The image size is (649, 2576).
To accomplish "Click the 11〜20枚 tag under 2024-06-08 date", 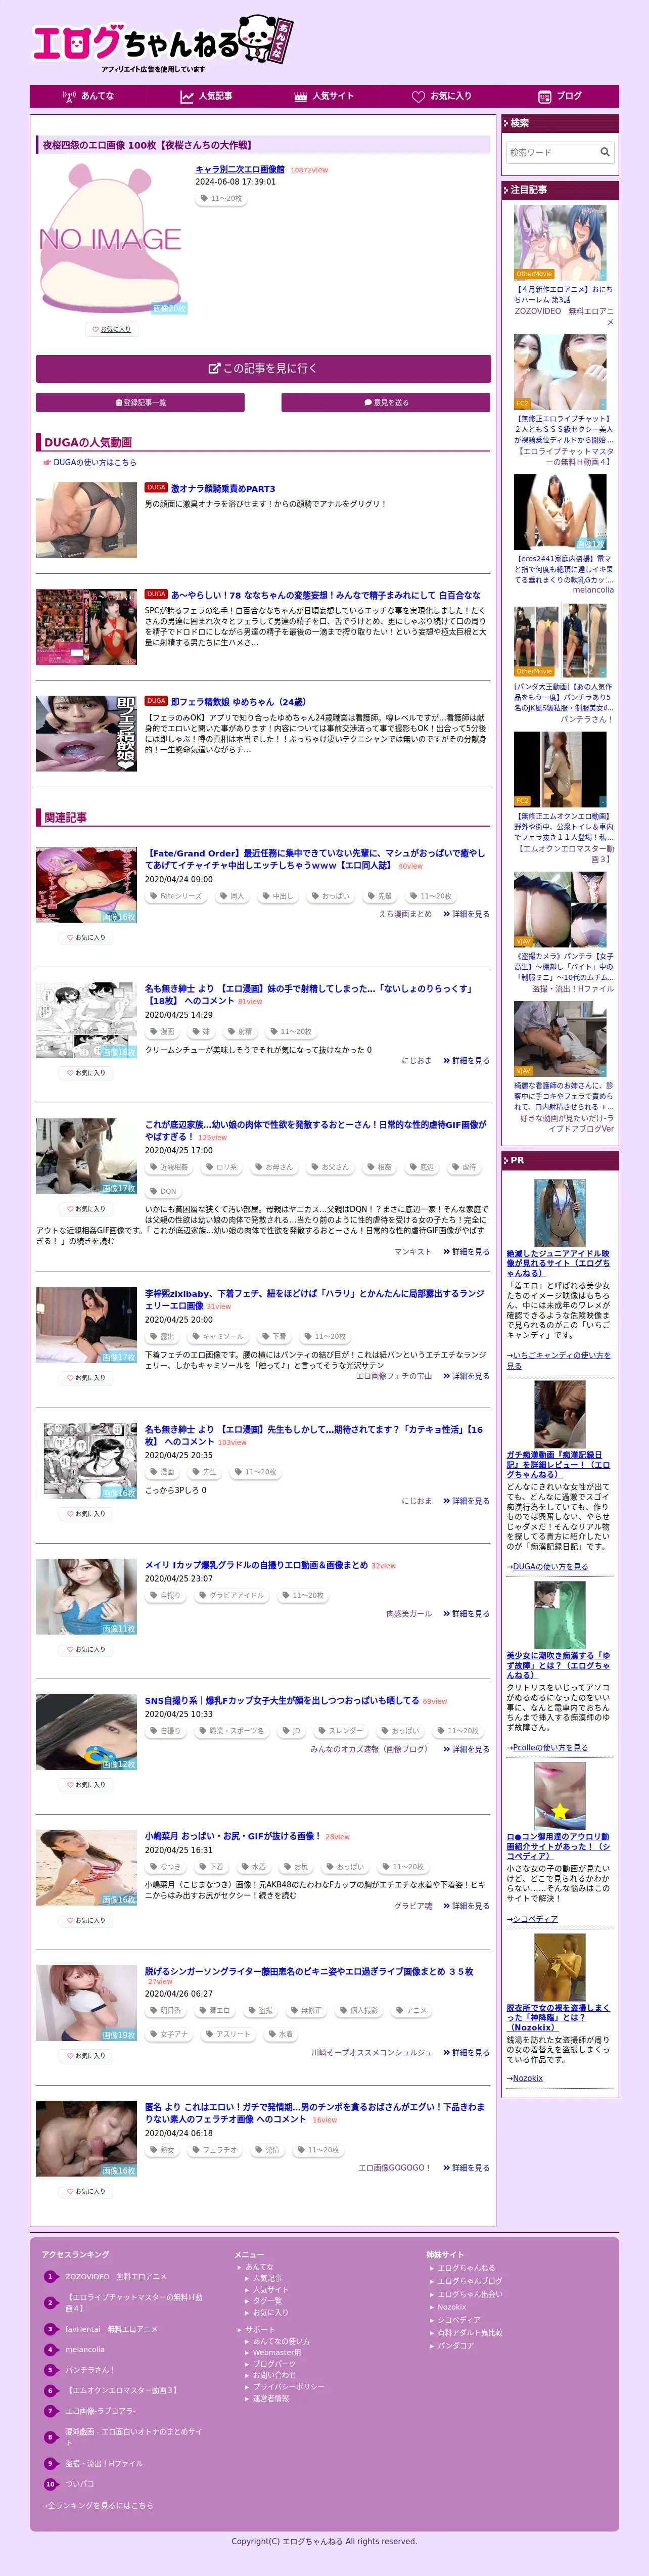I will [x=221, y=198].
